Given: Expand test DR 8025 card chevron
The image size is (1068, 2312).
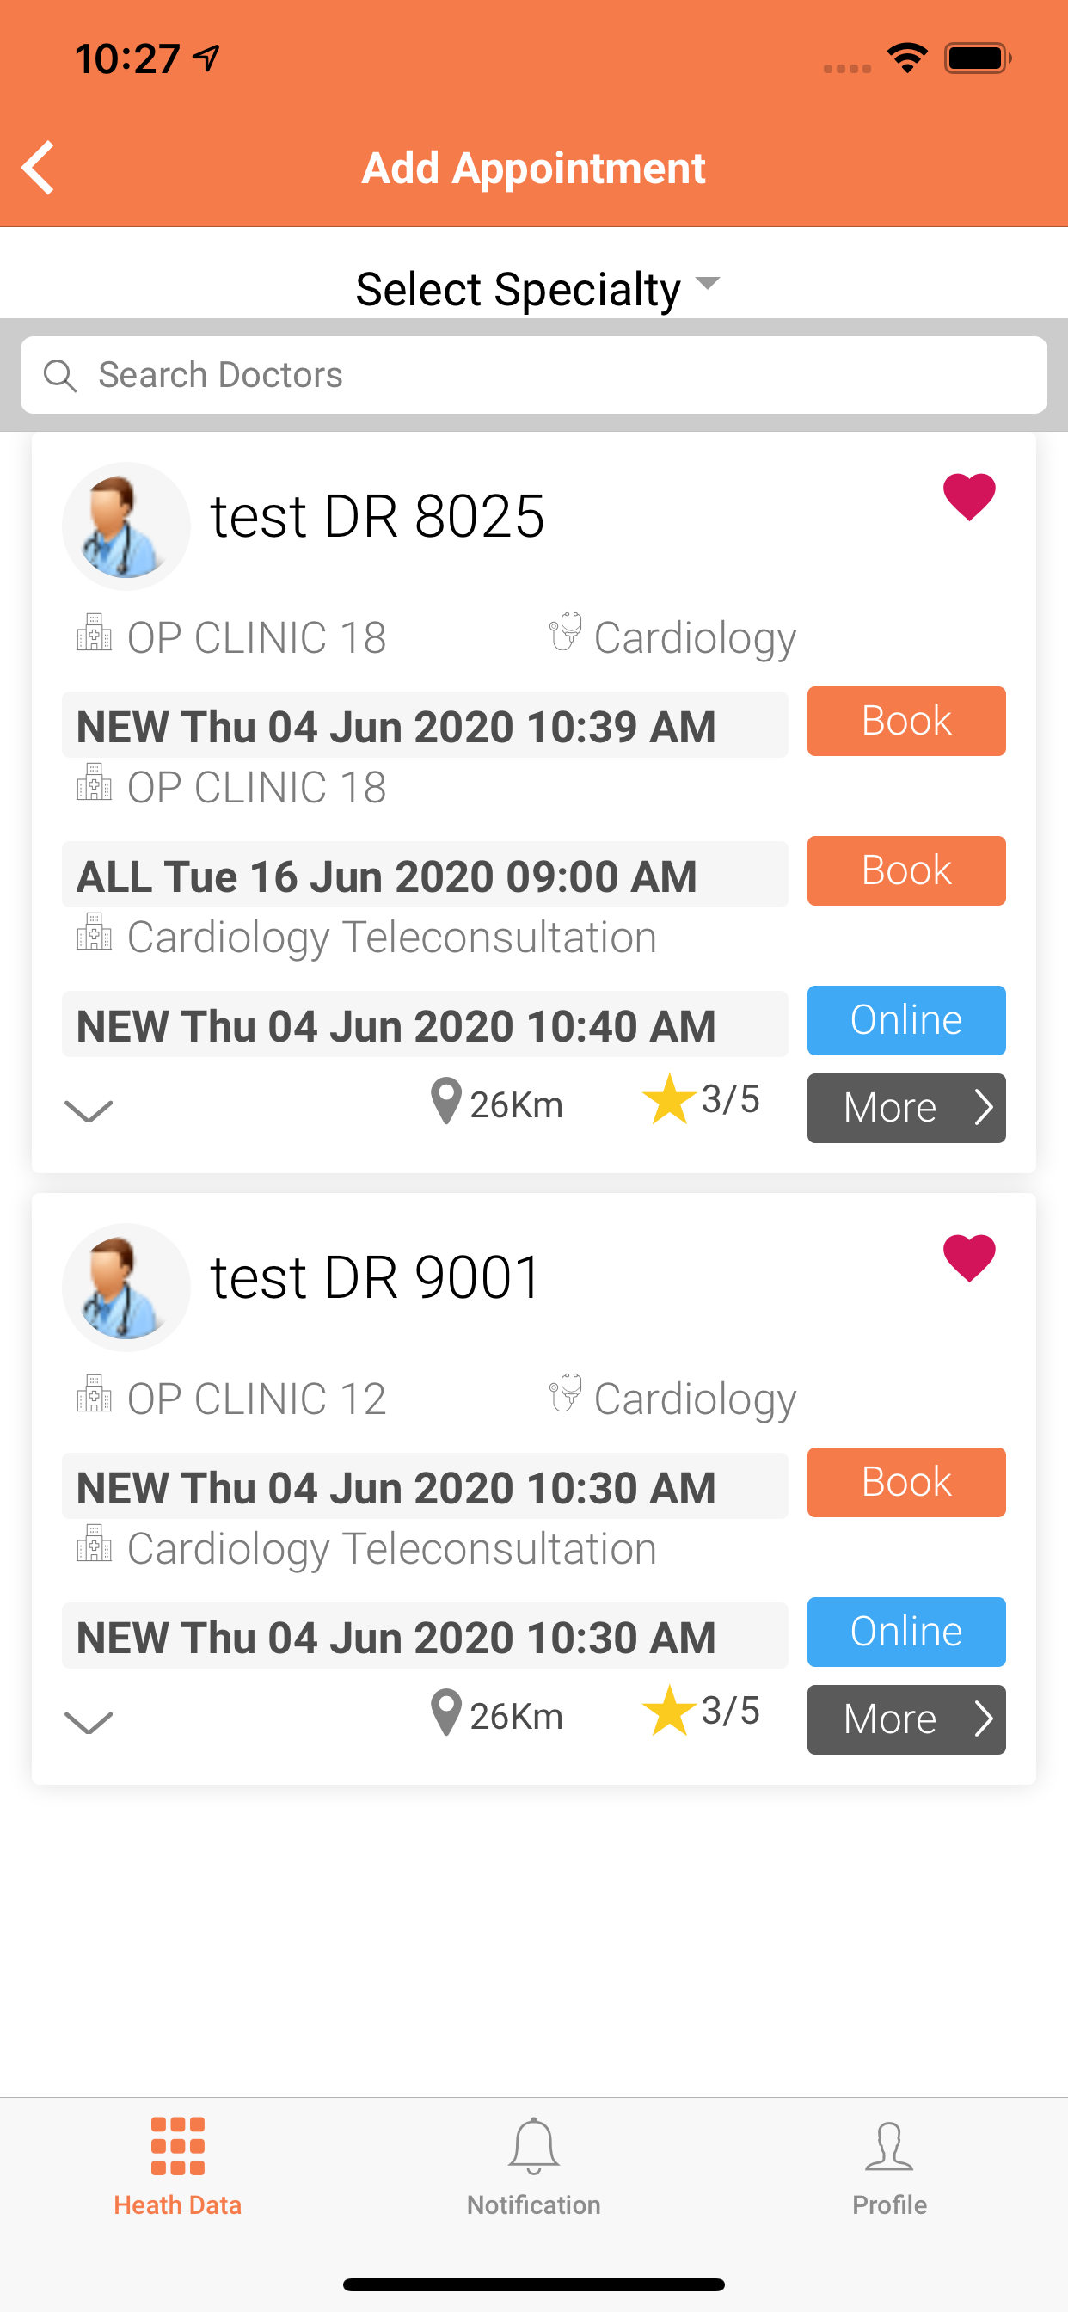Looking at the screenshot, I should 89,1111.
